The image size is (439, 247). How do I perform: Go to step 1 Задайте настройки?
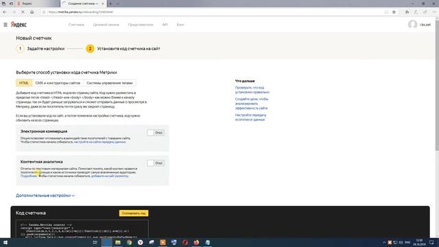[x=40, y=49]
